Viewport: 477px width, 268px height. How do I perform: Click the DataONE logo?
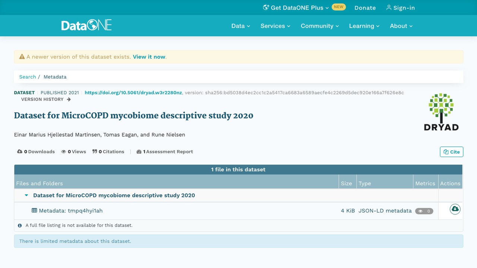86,25
